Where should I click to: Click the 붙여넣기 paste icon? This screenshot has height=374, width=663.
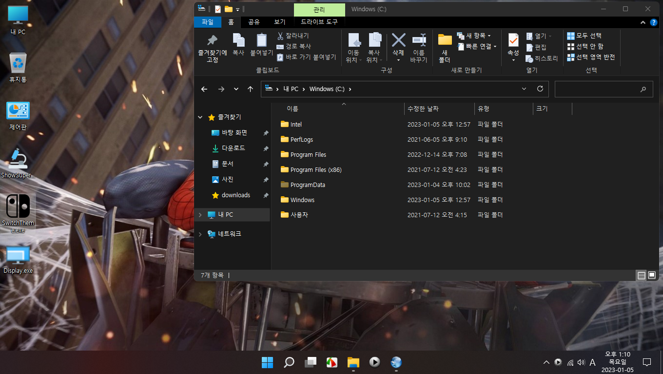pos(262,40)
